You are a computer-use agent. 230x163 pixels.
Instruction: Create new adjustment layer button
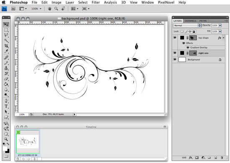[203, 158]
